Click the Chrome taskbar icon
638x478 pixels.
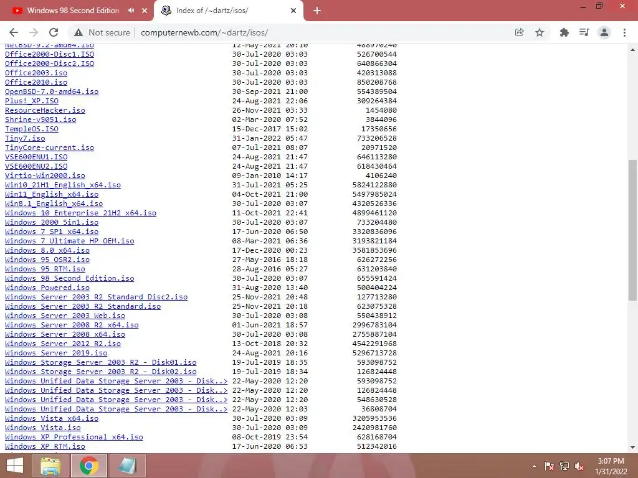pos(89,466)
